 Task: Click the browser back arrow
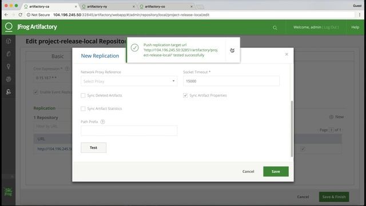point(6,15)
